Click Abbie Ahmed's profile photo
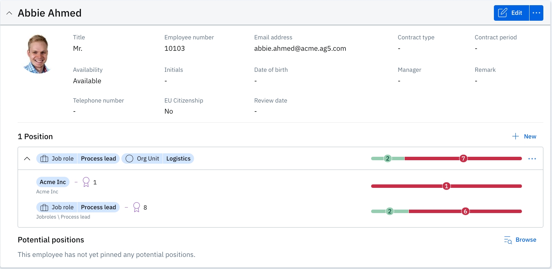 click(37, 54)
